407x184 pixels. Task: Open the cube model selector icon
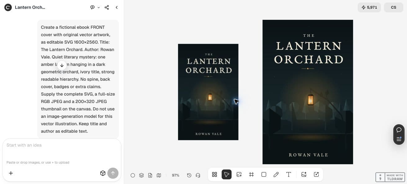click(103, 173)
